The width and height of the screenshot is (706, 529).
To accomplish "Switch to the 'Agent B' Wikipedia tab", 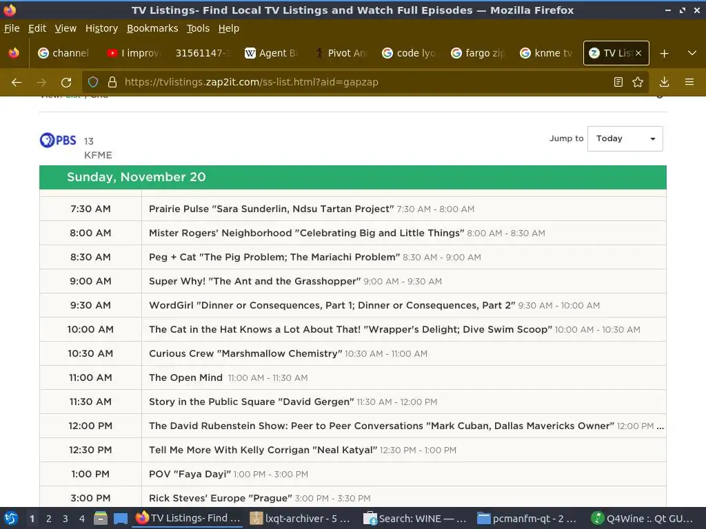I will pos(272,53).
